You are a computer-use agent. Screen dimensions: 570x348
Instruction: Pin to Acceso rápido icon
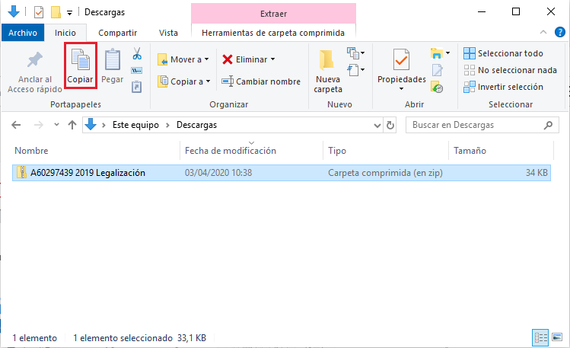[35, 60]
